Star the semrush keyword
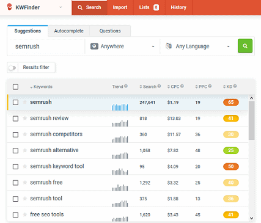The width and height of the screenshot is (261, 223). coord(25,102)
